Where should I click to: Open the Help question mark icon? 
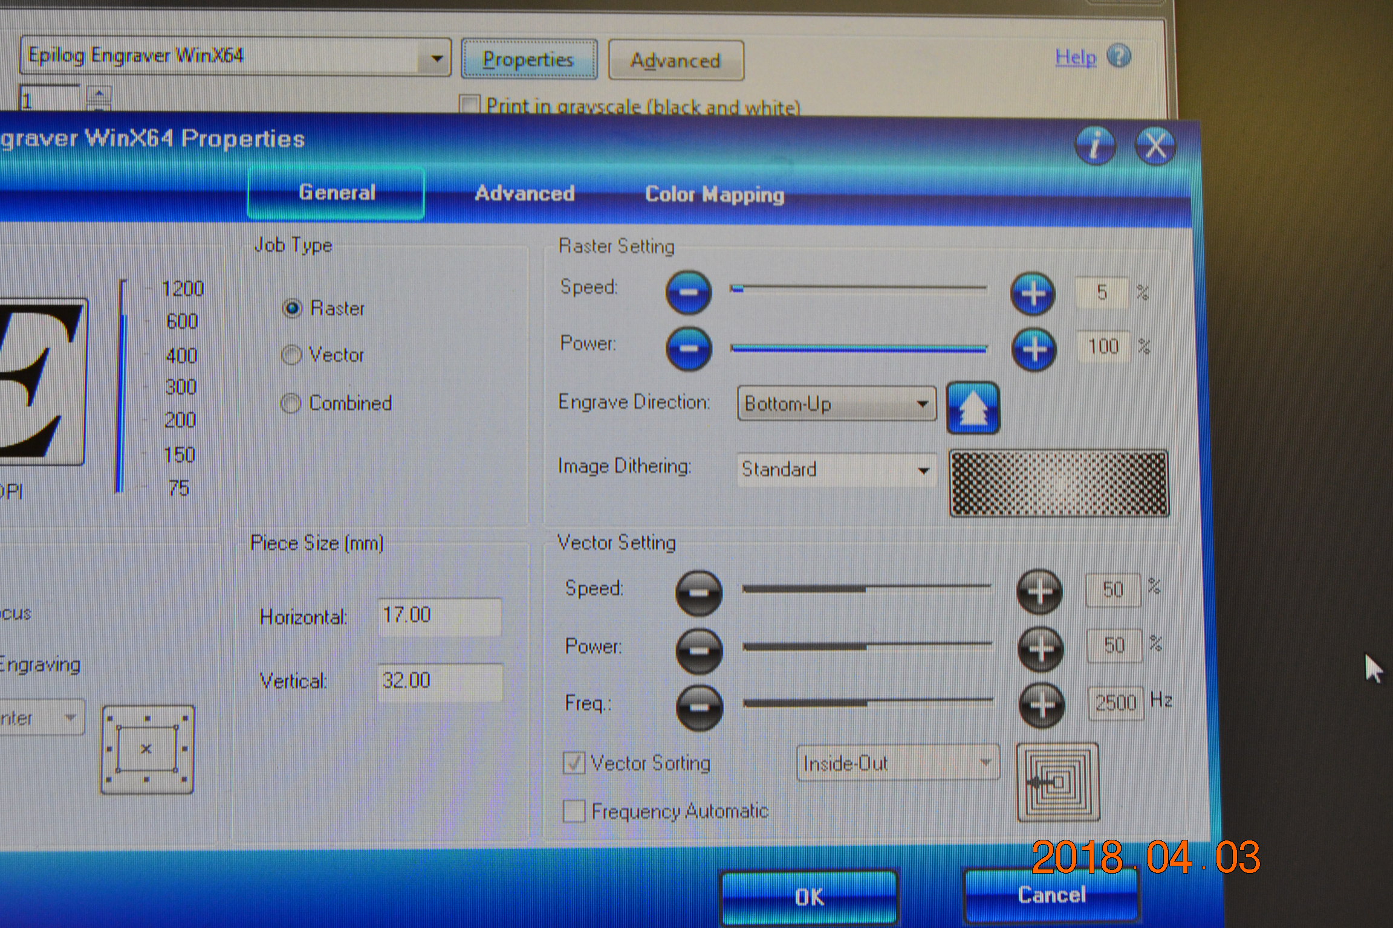coord(1119,56)
